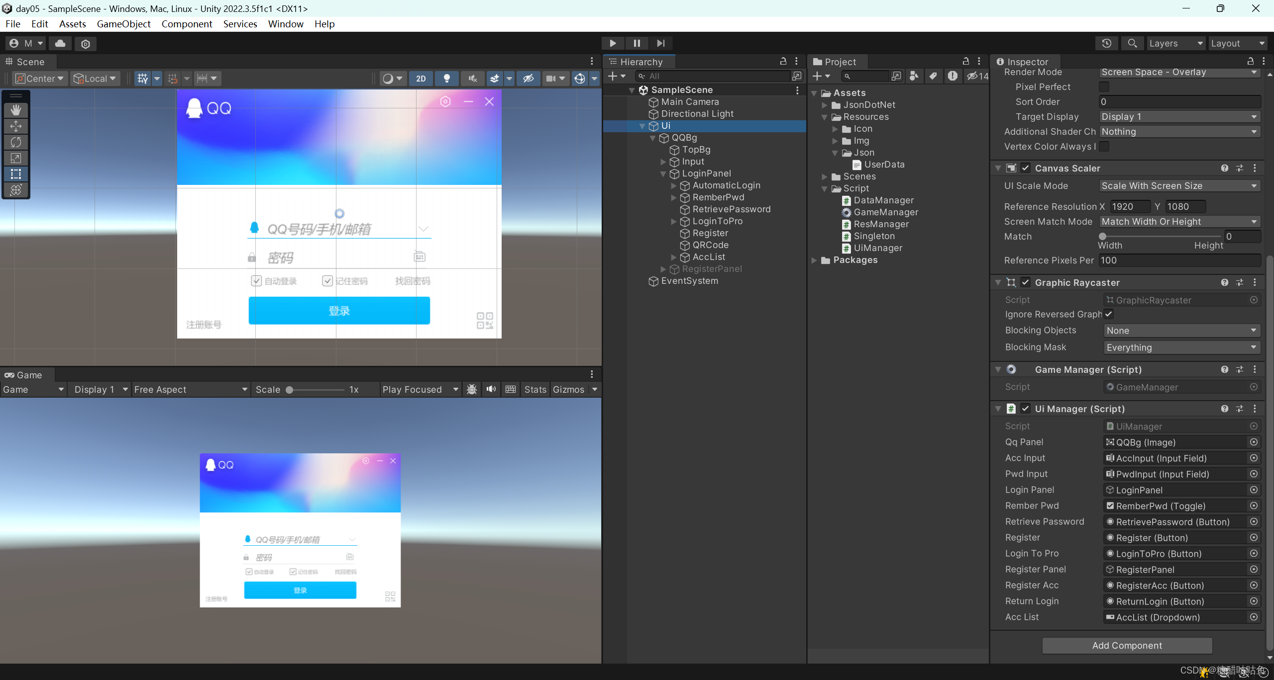
Task: Toggle scene lighting icon
Action: 446,78
